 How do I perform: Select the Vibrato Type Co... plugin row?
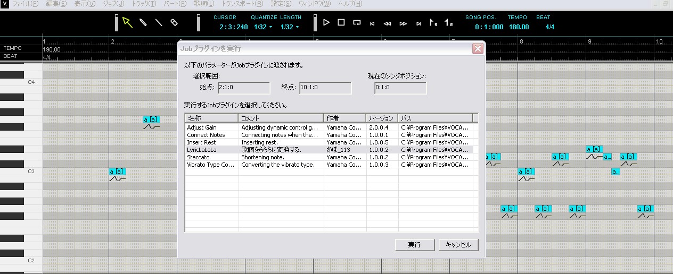pyautogui.click(x=329, y=165)
